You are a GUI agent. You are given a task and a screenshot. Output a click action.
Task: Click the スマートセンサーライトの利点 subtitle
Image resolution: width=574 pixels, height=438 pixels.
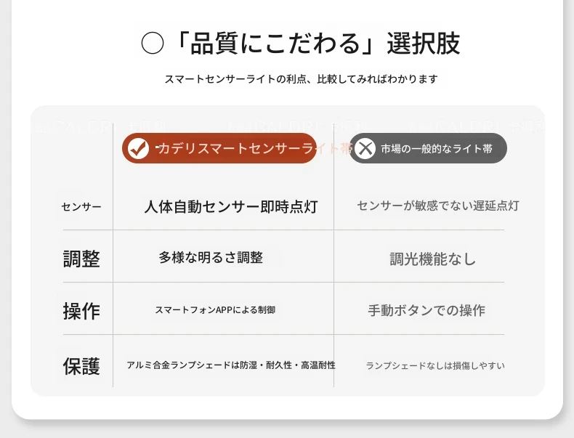pyautogui.click(x=301, y=79)
